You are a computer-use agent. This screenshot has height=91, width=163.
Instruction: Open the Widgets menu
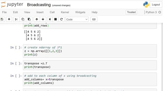(80, 12)
